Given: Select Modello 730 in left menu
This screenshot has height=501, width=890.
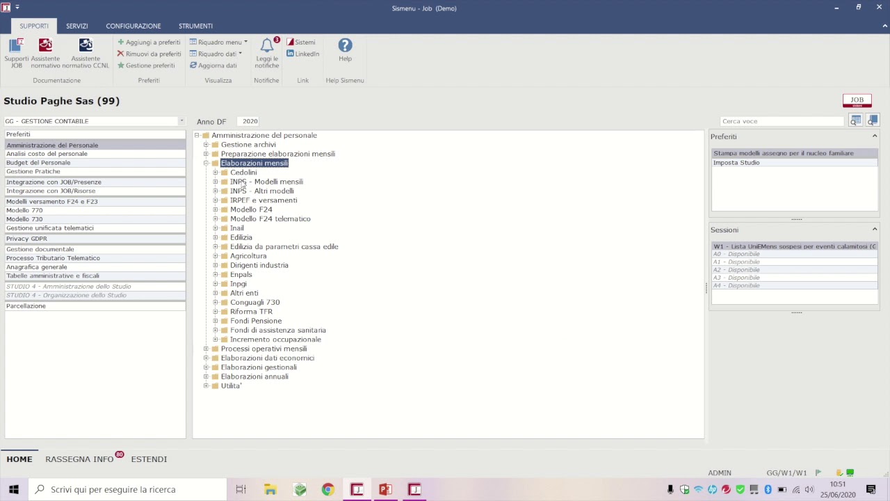Looking at the screenshot, I should [95, 219].
